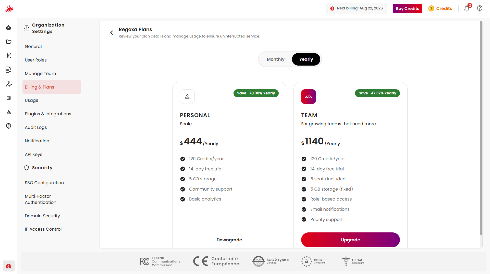490x274 pixels.
Task: Click the Role-based access feature text
Action: [331, 199]
